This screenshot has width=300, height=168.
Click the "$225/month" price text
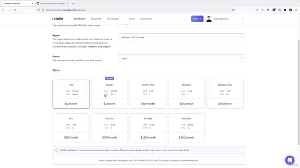tap(148, 137)
